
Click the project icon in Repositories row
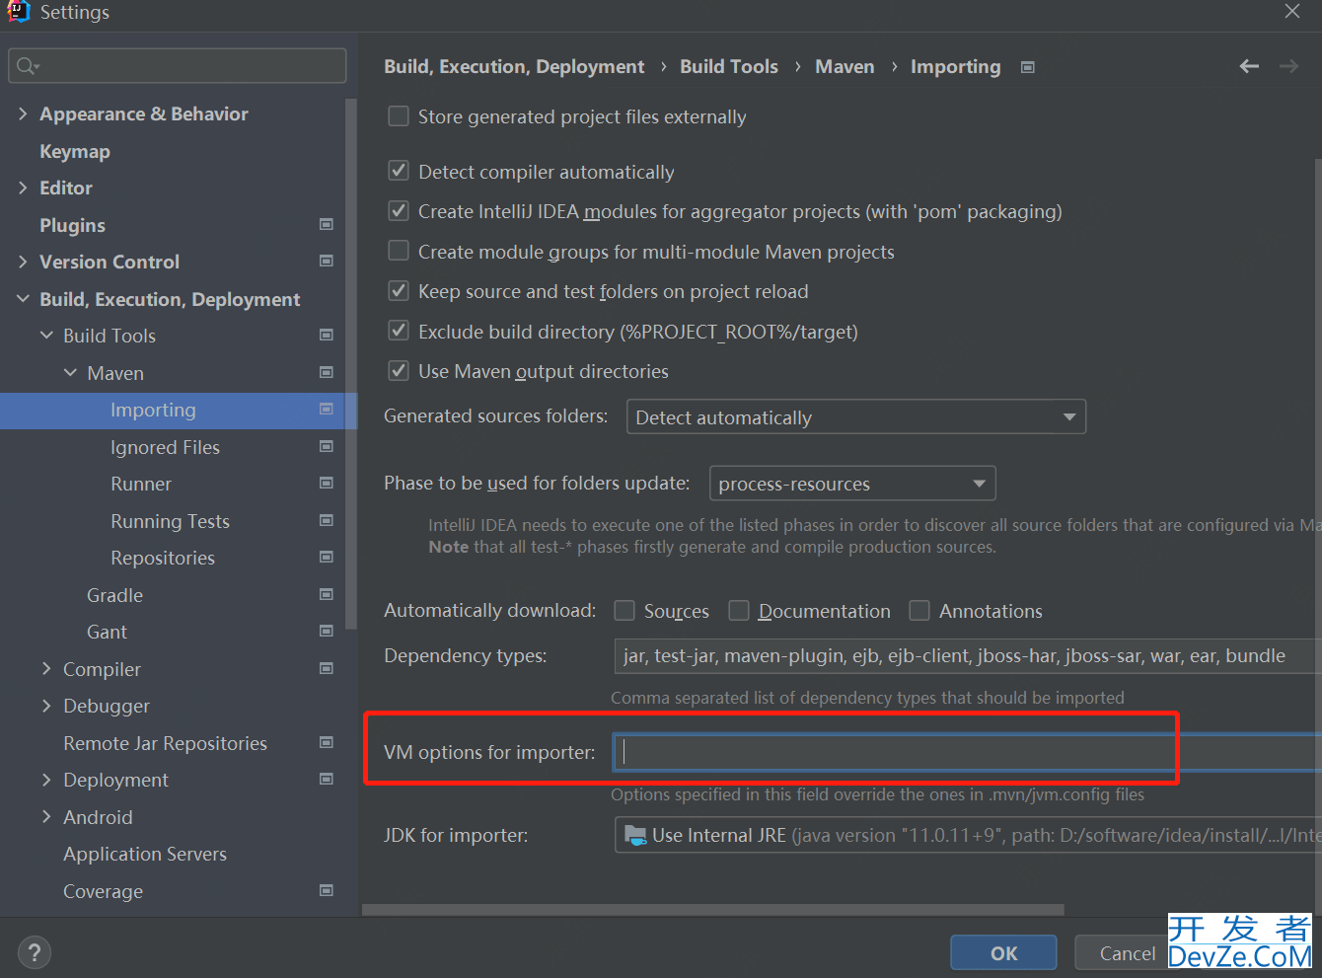point(327,557)
